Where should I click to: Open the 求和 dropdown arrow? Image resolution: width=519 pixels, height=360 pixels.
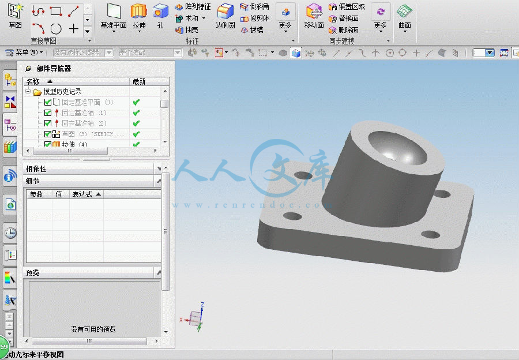click(x=204, y=18)
